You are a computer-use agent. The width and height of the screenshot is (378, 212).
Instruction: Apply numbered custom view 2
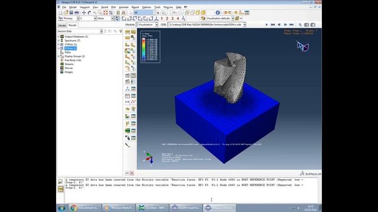(x=167, y=18)
